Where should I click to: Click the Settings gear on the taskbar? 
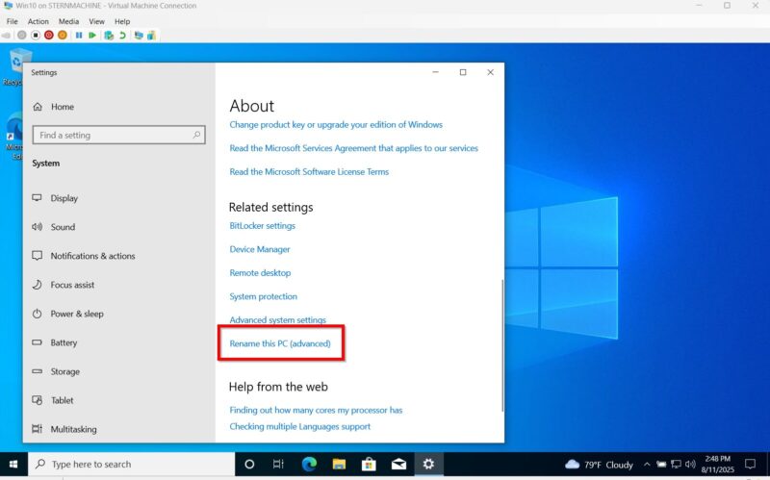tap(428, 464)
